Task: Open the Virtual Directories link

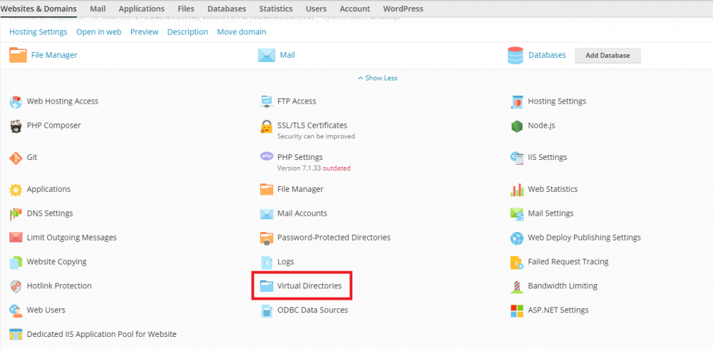Action: [309, 286]
